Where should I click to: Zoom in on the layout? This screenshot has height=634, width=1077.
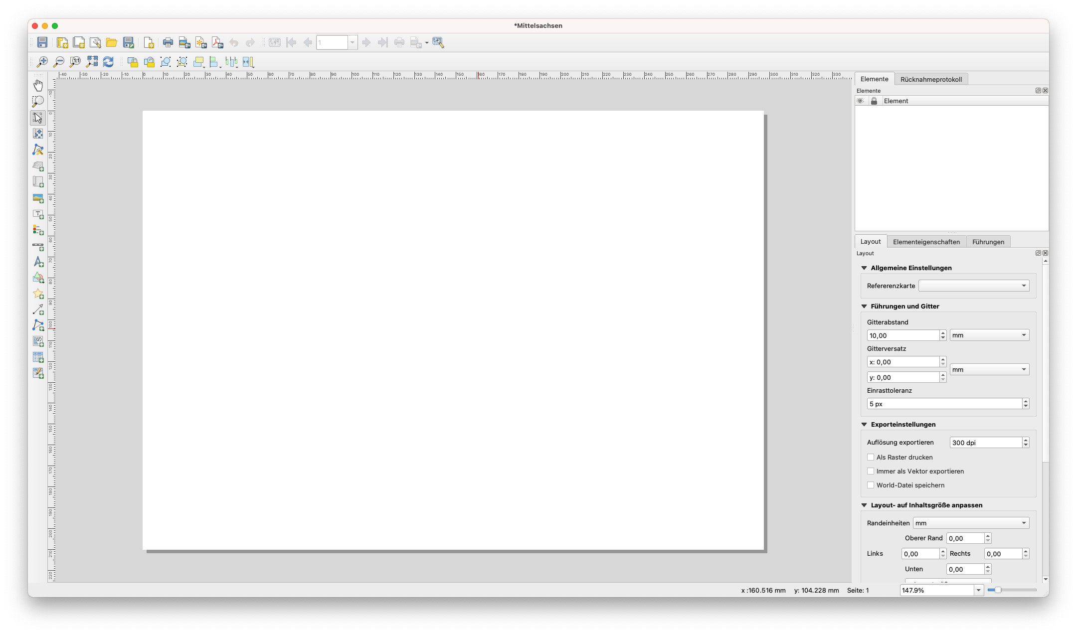click(x=42, y=62)
